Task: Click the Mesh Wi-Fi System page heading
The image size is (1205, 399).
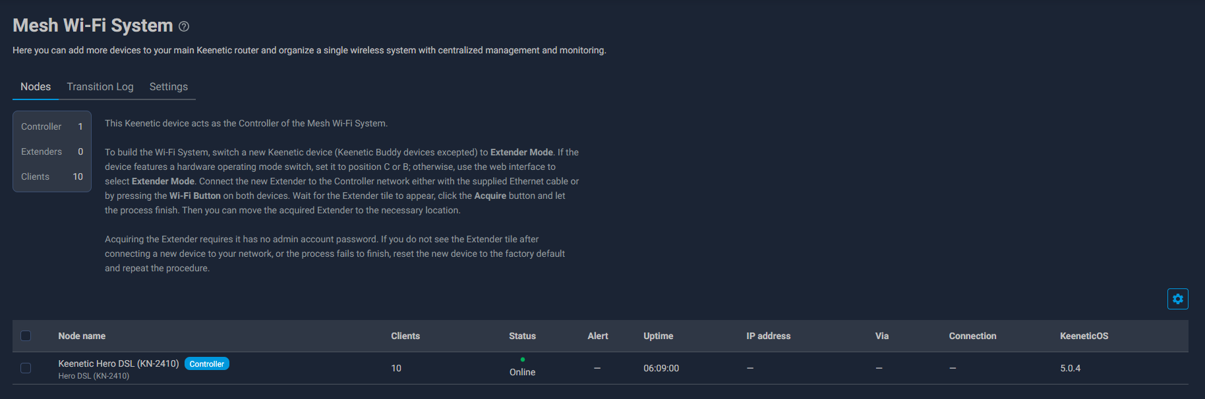Action: point(93,25)
